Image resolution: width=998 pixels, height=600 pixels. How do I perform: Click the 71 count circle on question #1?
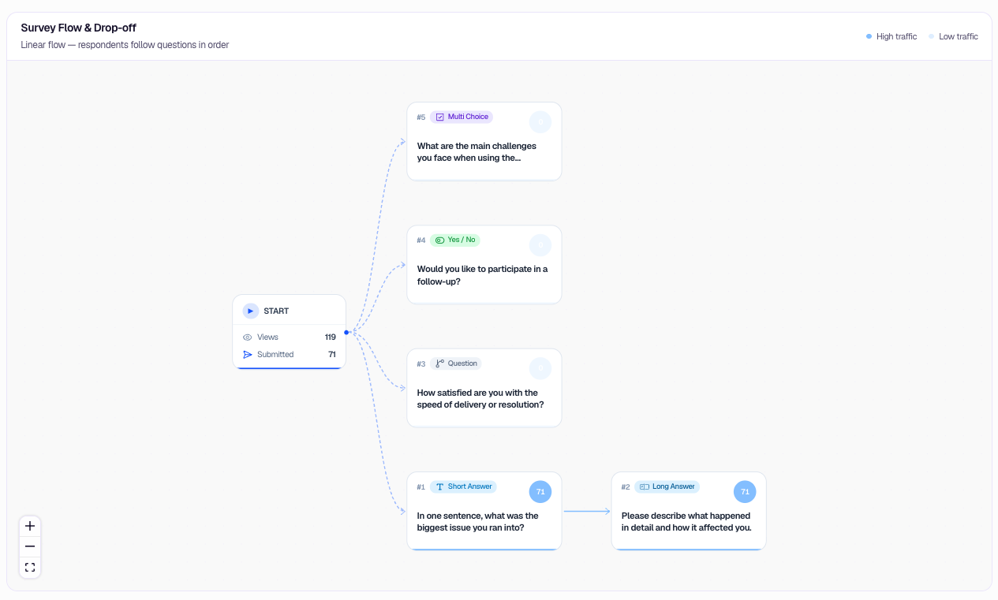(x=540, y=492)
